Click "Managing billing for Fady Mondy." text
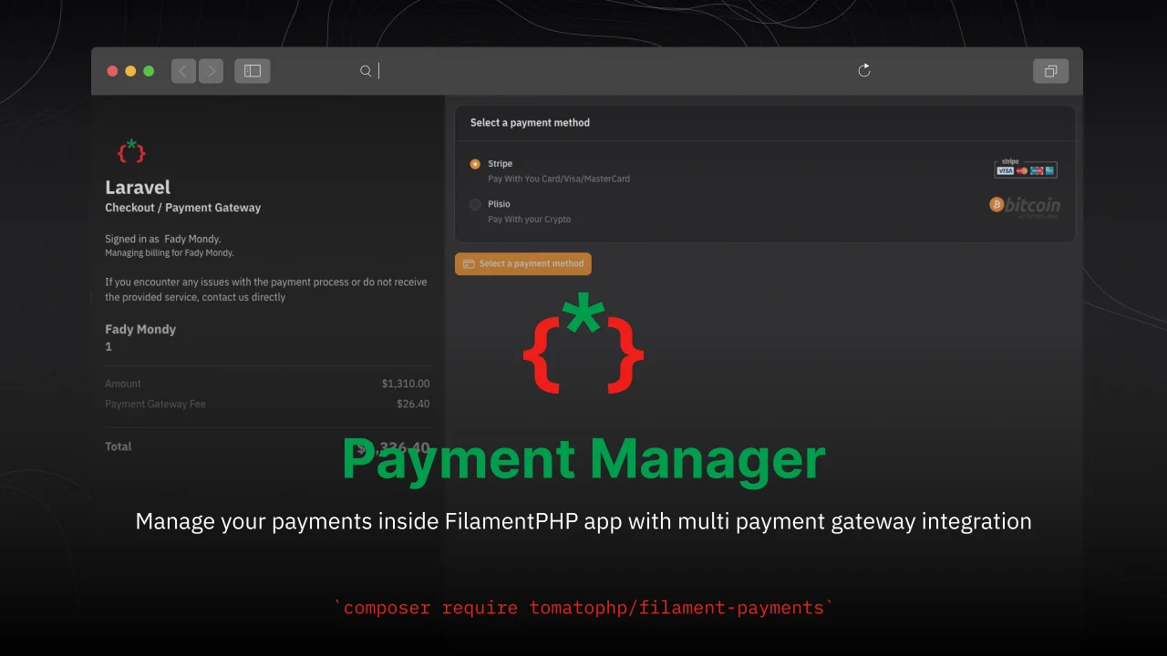1167x656 pixels. pyautogui.click(x=170, y=253)
